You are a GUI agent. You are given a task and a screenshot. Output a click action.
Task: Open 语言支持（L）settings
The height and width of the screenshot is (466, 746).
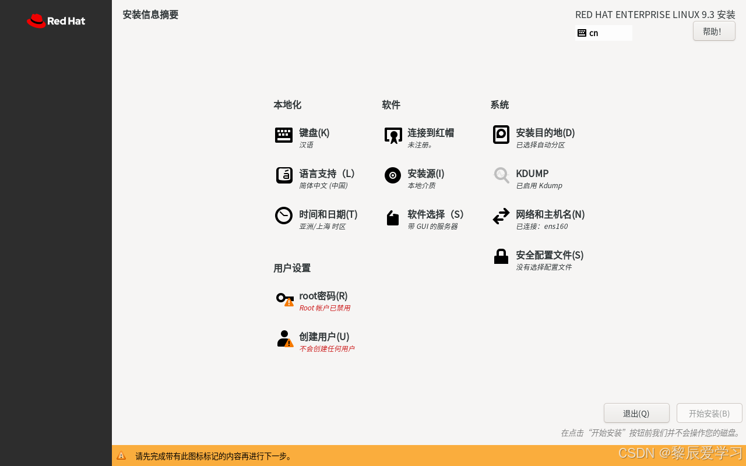coord(327,174)
